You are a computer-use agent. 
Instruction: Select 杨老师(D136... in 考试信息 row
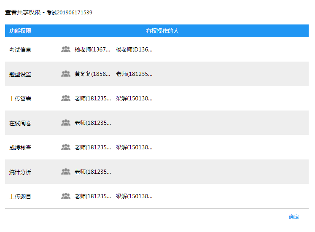[134, 49]
